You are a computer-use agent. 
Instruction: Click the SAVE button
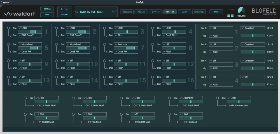47,15
